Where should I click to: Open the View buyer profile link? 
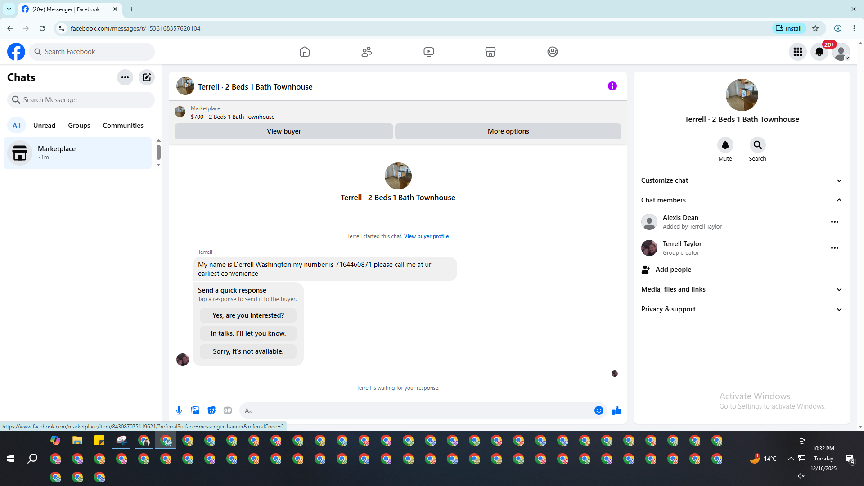[x=426, y=236]
